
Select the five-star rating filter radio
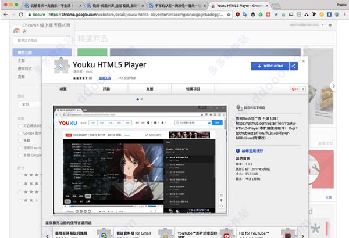20,175
